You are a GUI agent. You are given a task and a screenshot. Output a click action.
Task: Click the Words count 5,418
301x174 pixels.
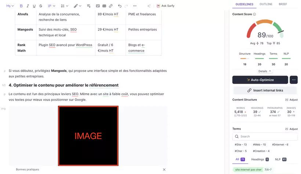(239, 112)
